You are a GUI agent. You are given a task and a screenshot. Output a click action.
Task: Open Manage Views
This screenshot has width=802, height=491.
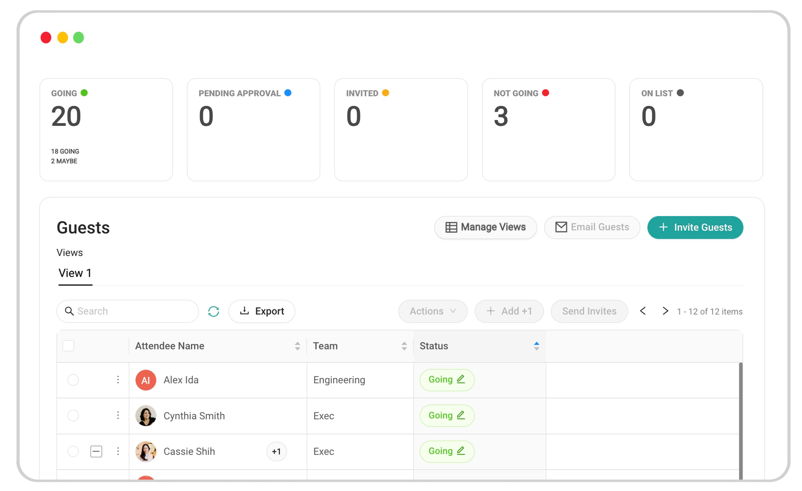pos(485,227)
